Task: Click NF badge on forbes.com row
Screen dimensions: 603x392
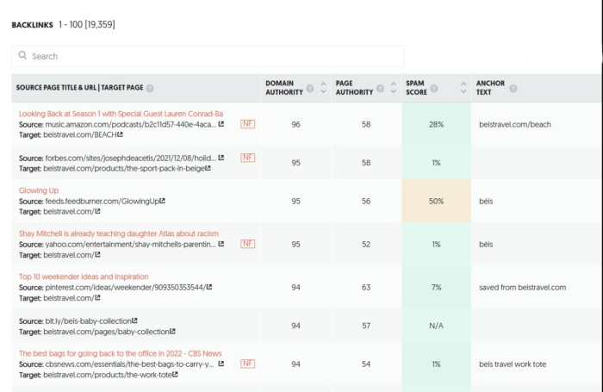Action: [248, 158]
